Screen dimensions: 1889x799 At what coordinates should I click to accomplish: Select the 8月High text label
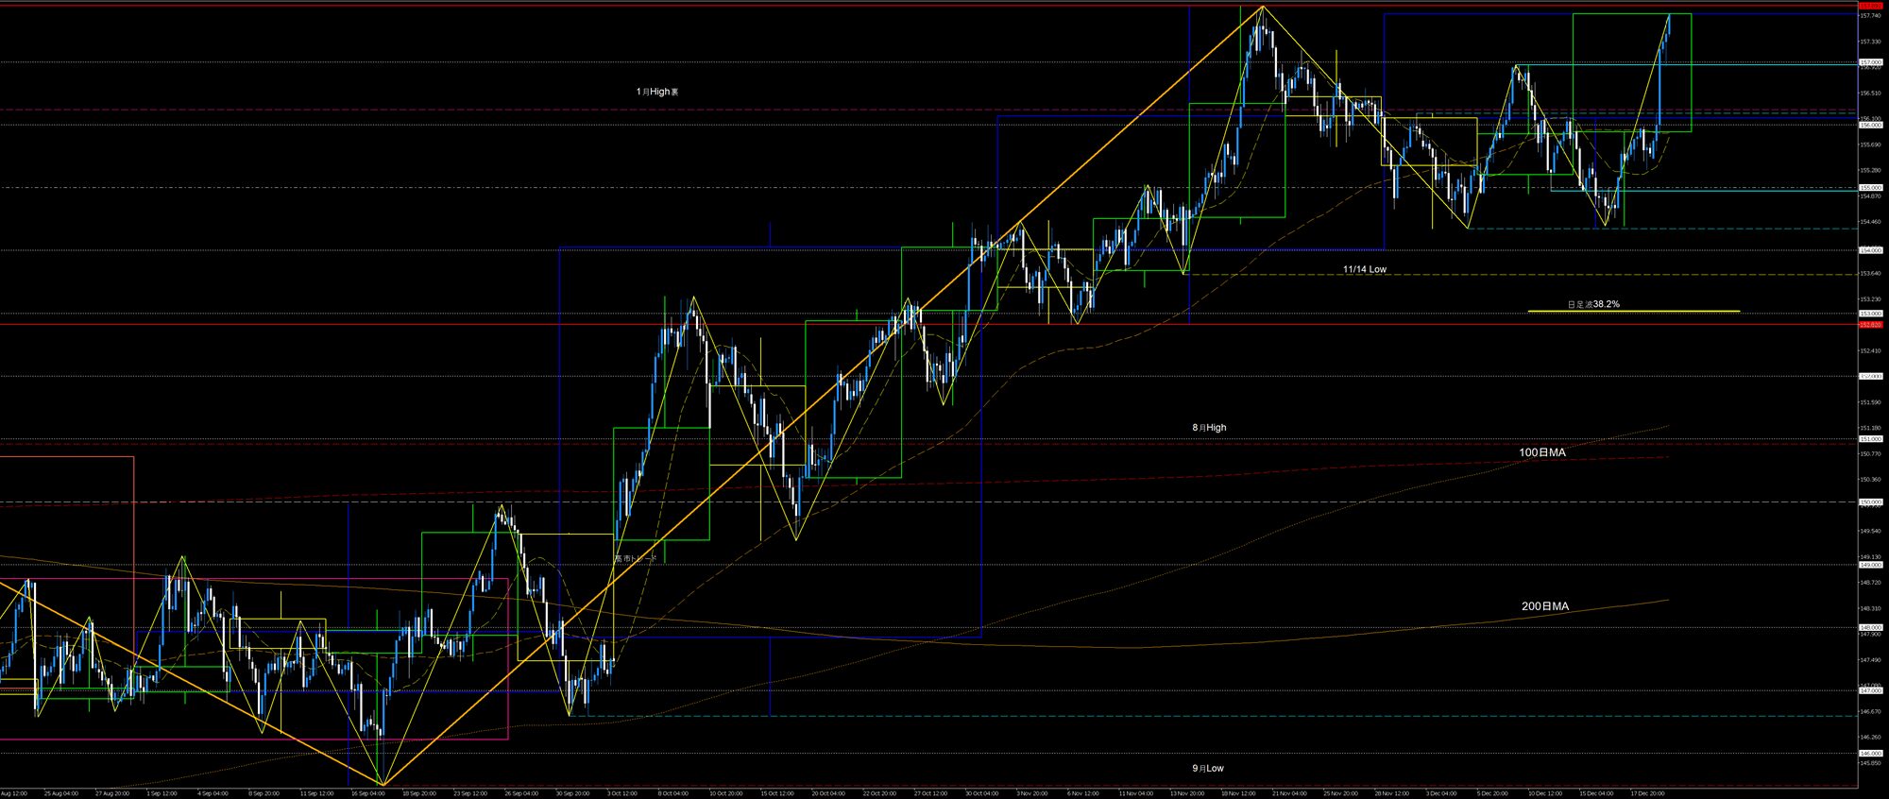pos(1209,428)
